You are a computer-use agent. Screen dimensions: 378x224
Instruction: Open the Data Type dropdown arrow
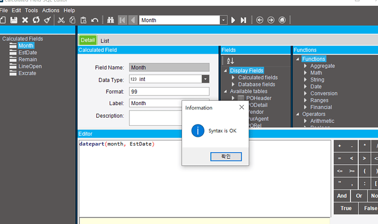click(x=205, y=79)
